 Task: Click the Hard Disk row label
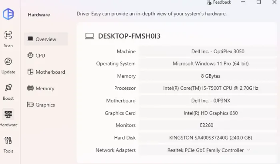[x=125, y=138]
